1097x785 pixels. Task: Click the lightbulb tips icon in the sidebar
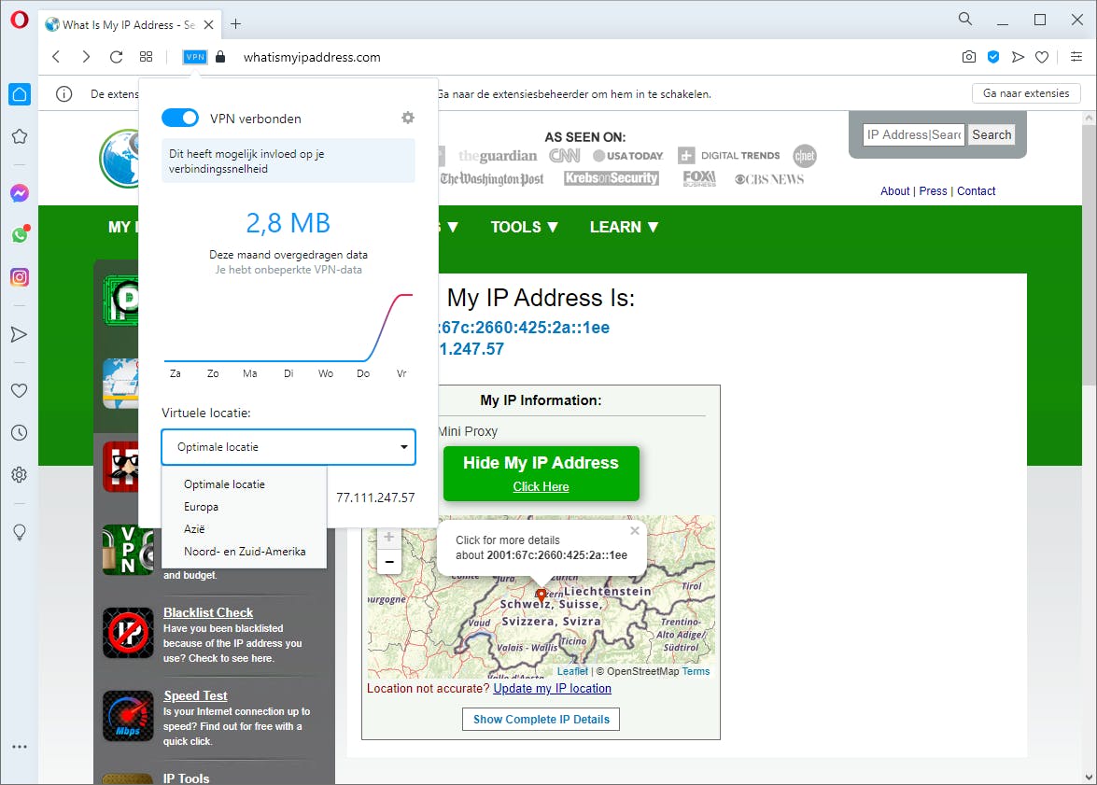point(20,532)
